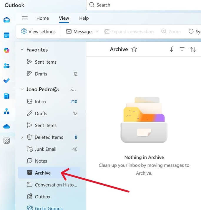Viewport: 201px width, 210px height.
Task: Open the More apps grid icon
Action: [6, 141]
